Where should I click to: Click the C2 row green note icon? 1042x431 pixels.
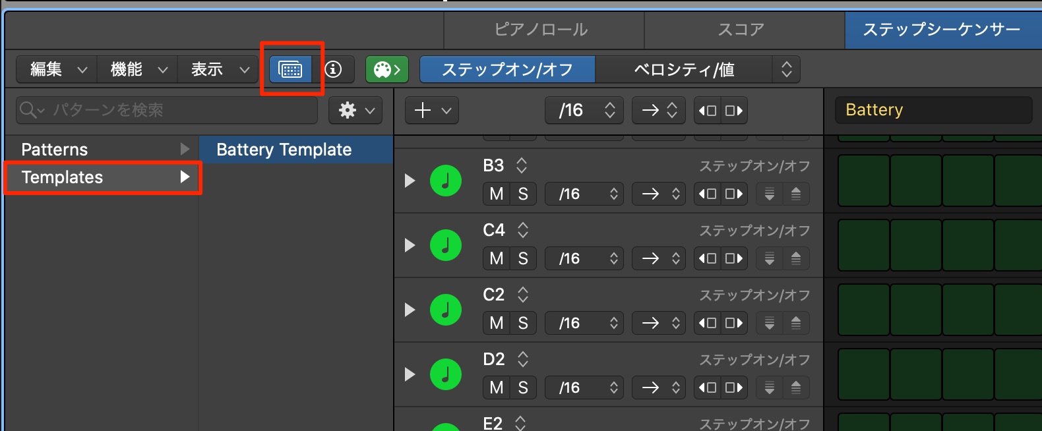[x=446, y=310]
